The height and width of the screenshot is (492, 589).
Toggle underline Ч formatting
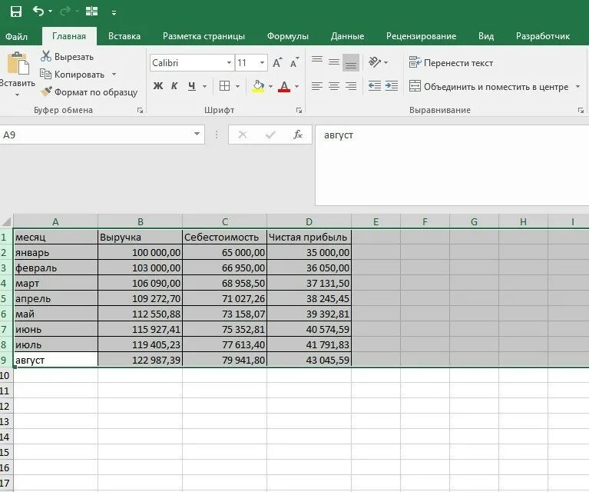tap(192, 86)
